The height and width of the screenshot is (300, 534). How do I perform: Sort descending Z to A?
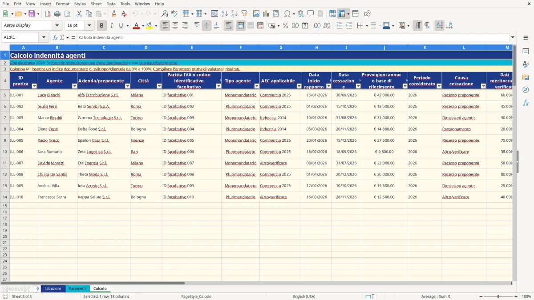(234, 14)
